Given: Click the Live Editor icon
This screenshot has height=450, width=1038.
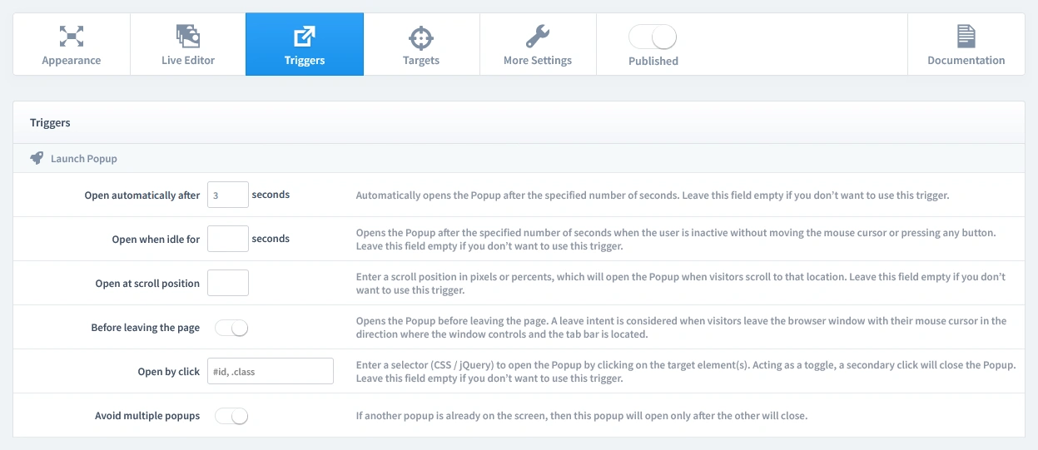Looking at the screenshot, I should tap(188, 36).
